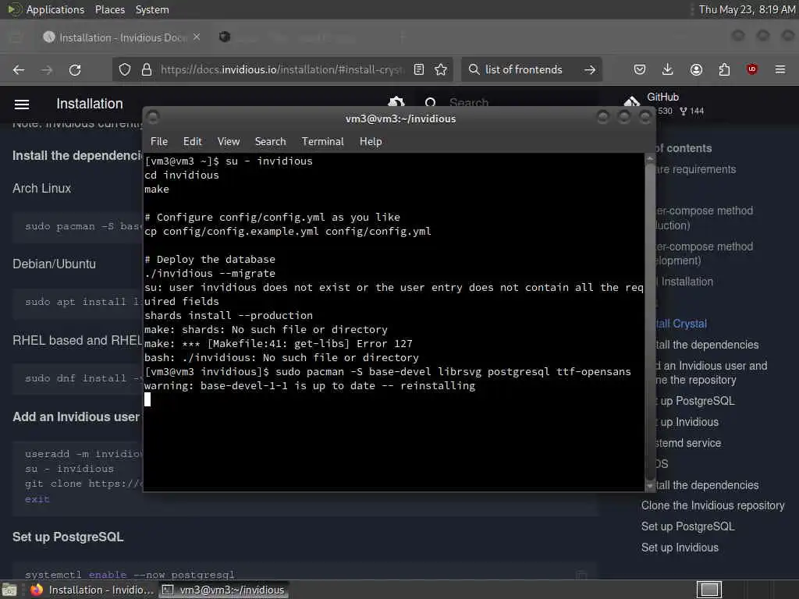
Task: Toggle reader view in address bar
Action: [419, 69]
